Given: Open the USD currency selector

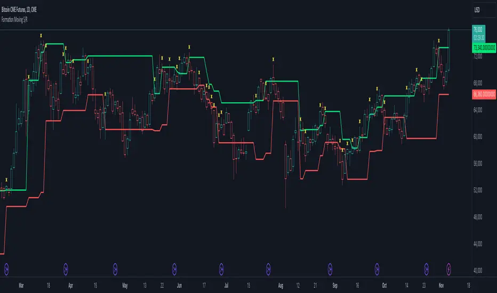Looking at the screenshot, I should click(x=477, y=10).
